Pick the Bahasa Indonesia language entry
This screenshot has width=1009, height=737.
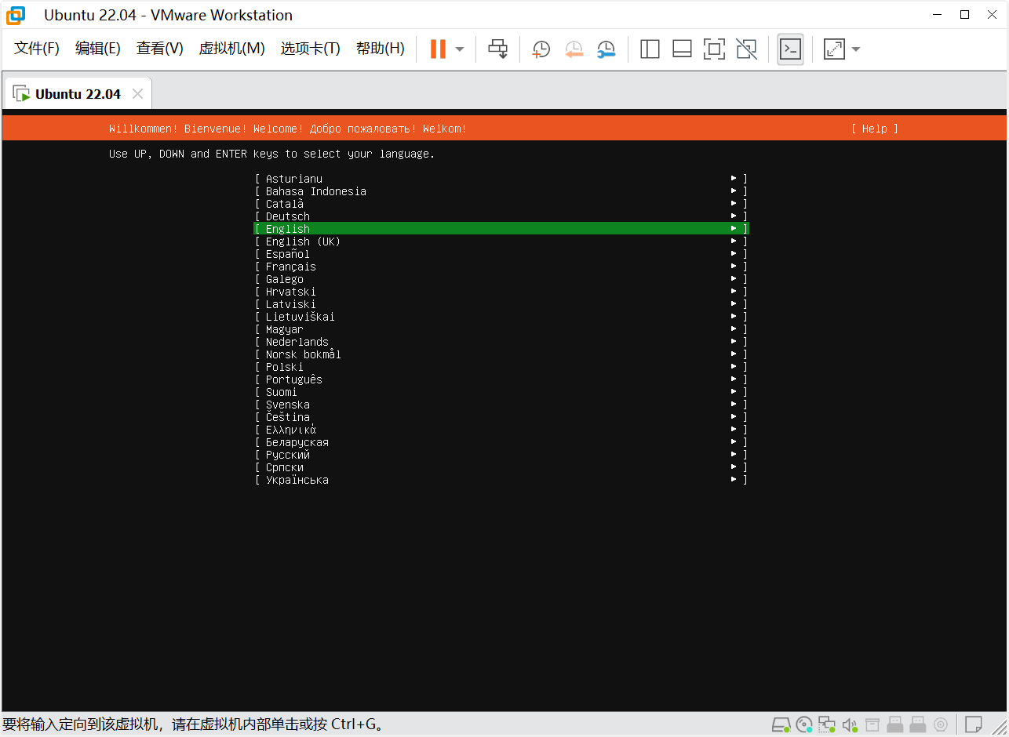click(x=501, y=191)
